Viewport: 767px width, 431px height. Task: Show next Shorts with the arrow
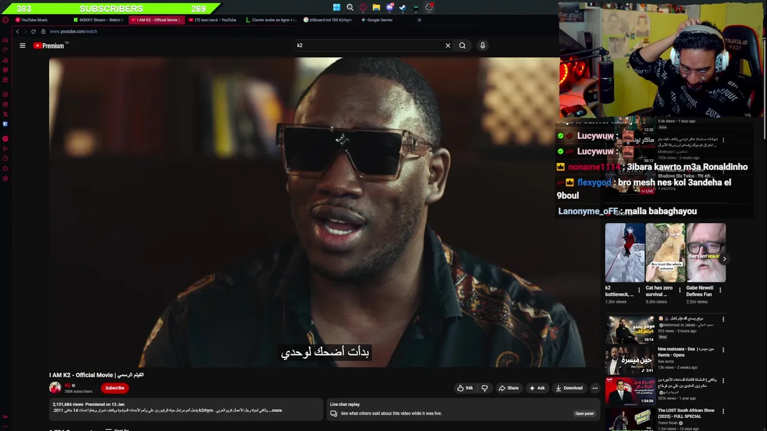(724, 259)
